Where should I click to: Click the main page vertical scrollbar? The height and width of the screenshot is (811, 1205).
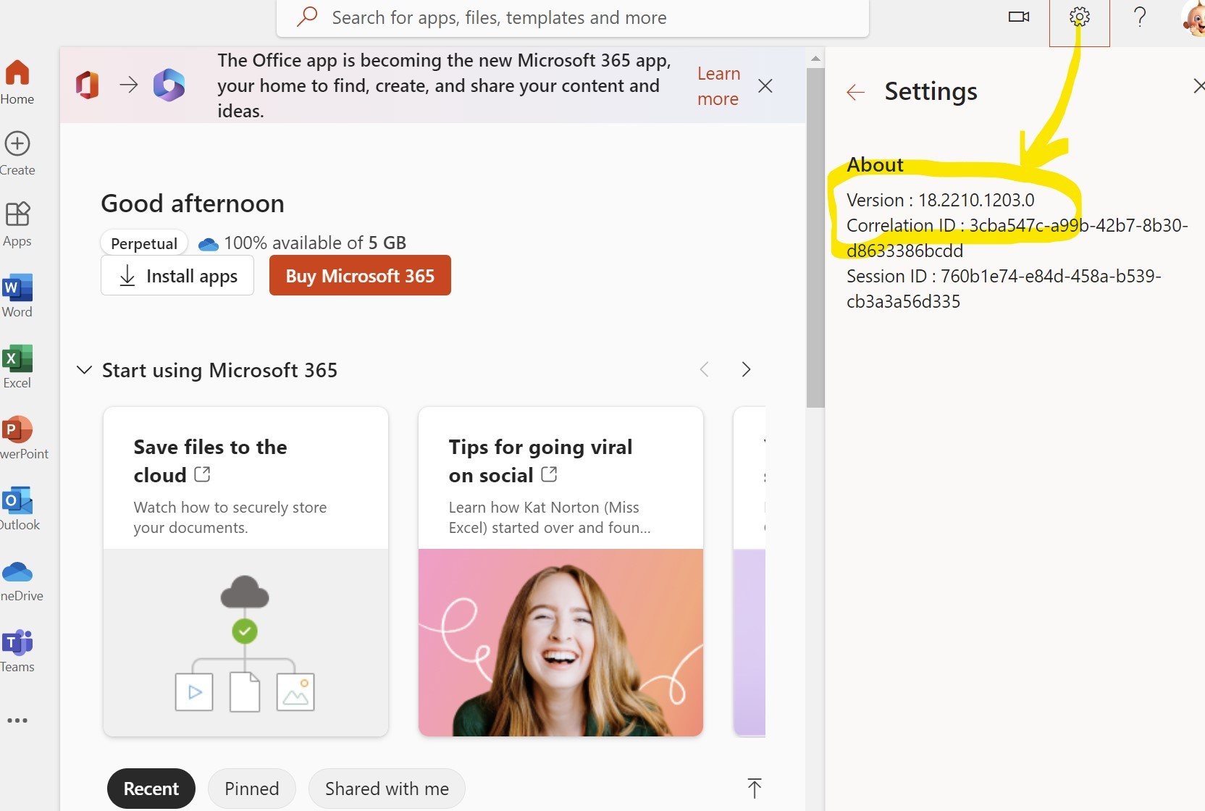pos(815,238)
